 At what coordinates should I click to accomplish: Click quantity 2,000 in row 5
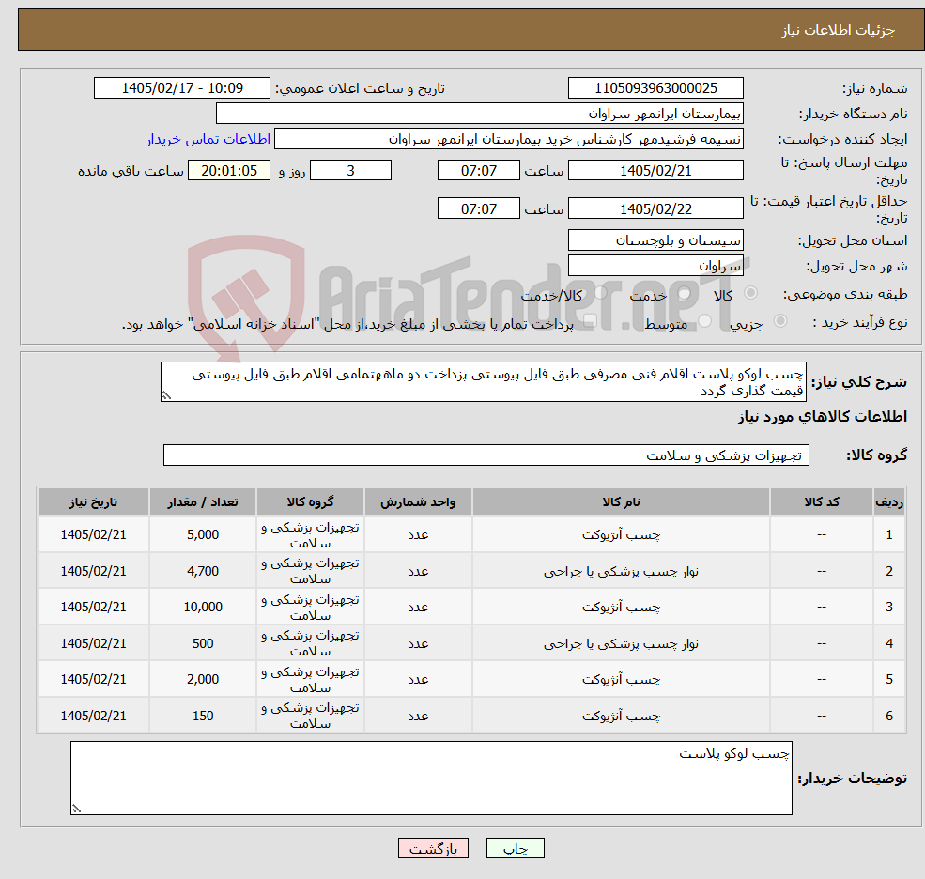tap(202, 679)
